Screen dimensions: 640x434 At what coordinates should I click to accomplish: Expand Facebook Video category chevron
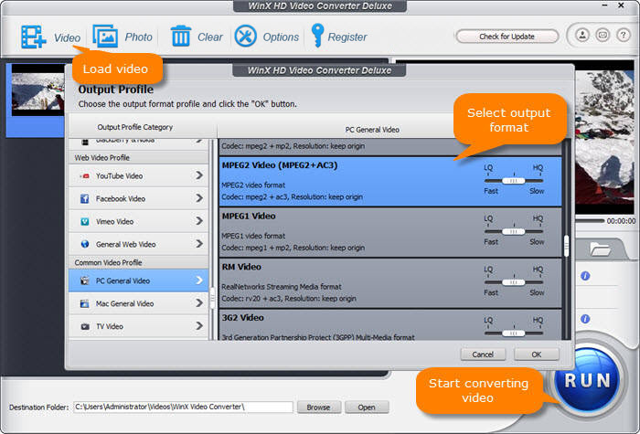[198, 198]
